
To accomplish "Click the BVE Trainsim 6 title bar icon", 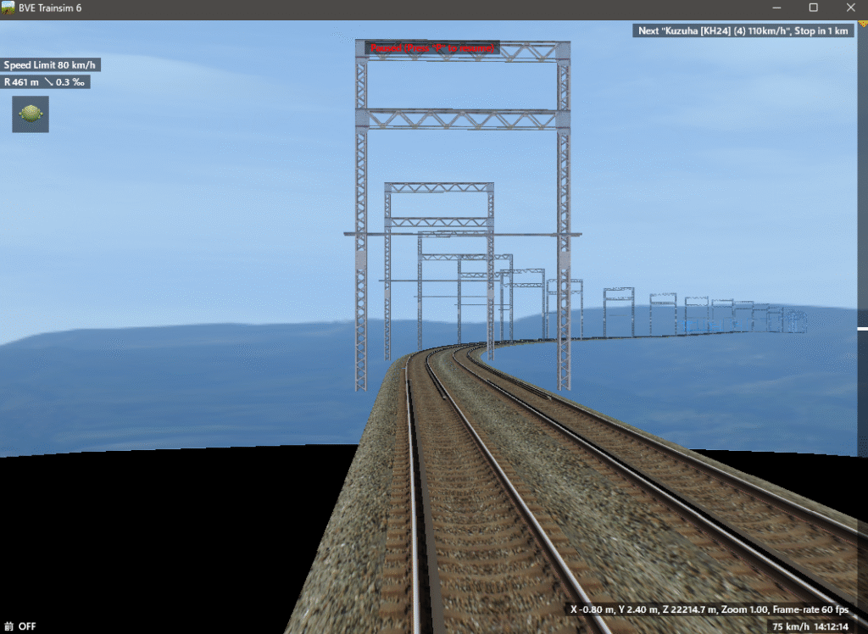I will (x=9, y=8).
